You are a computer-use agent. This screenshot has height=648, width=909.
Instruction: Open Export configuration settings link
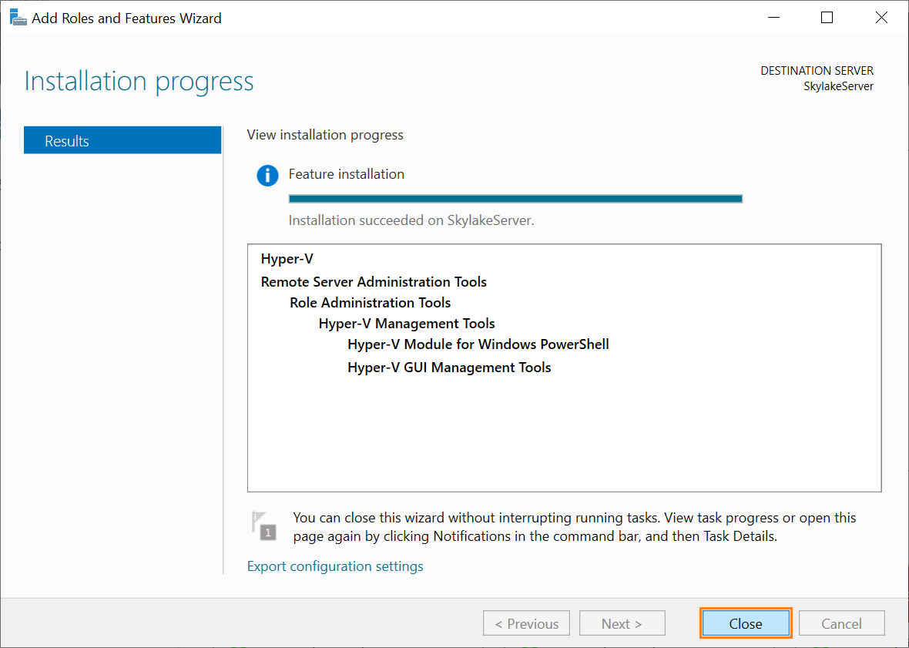(335, 566)
